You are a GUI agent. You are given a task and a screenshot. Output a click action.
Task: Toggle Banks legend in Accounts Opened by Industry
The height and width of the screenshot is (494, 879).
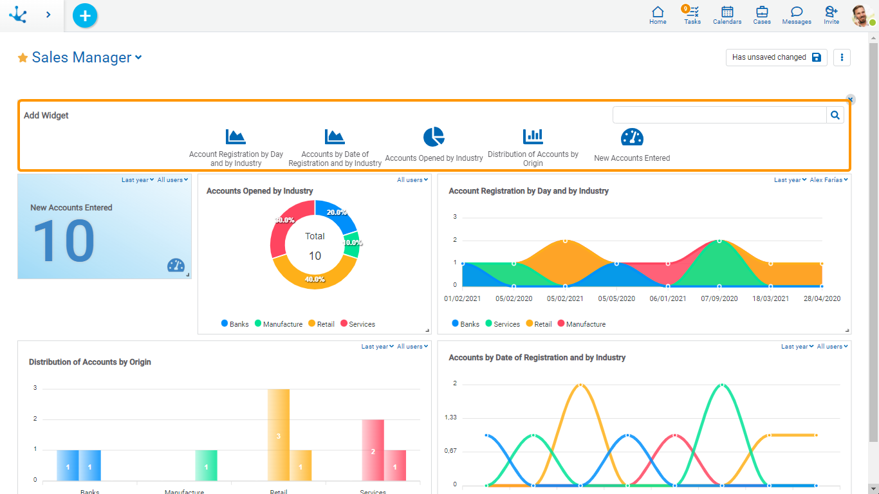pyautogui.click(x=235, y=324)
